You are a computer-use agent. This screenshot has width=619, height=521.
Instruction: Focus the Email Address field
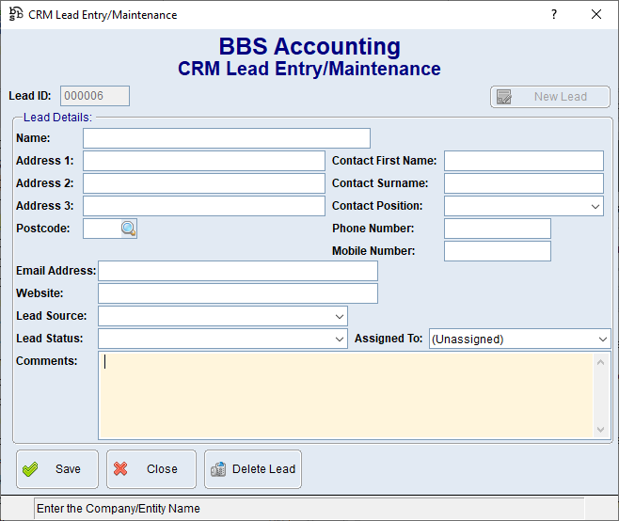[x=238, y=271]
